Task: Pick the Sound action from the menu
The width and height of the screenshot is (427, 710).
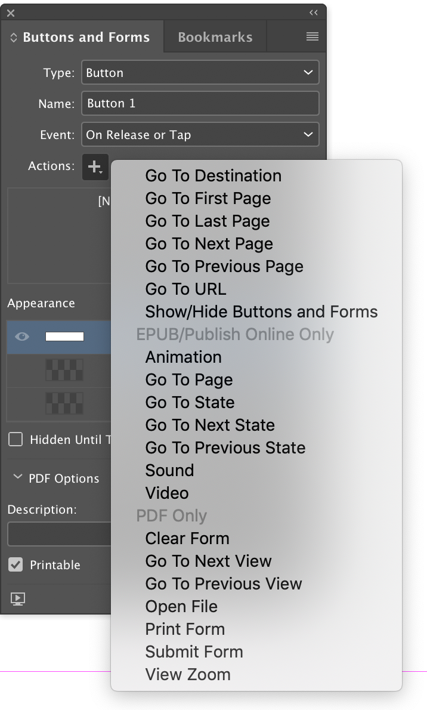Action: pyautogui.click(x=169, y=470)
